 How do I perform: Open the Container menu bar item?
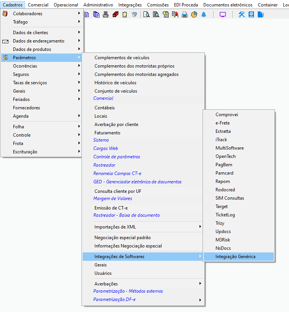[267, 5]
